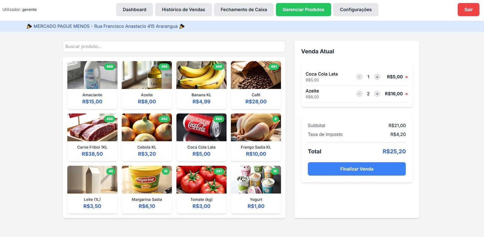The height and width of the screenshot is (237, 484).
Task: Increase Coca Cola Lata quantity
Action: (377, 77)
